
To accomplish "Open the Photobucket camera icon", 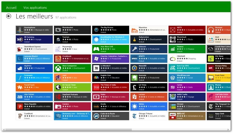I will click(58, 30).
